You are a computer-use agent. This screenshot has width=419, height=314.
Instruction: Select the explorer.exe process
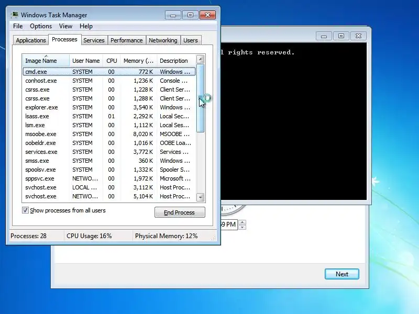[109, 107]
